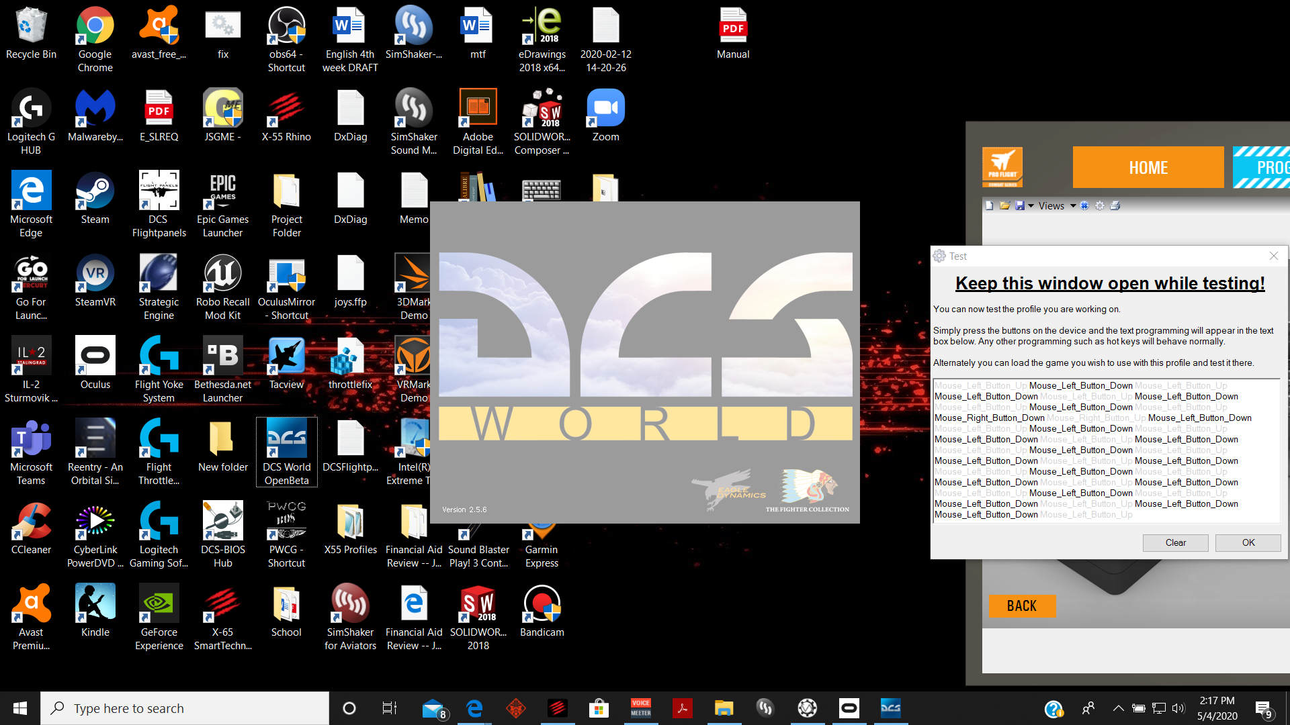The width and height of the screenshot is (1290, 725).
Task: Open Mail from the taskbar
Action: click(434, 708)
